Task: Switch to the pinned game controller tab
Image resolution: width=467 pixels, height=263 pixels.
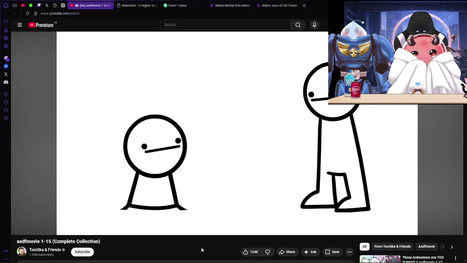Action: 15,5
